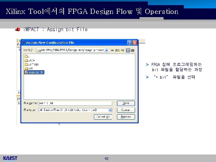Click the All Design Files type combo box

[x=75, y=110]
